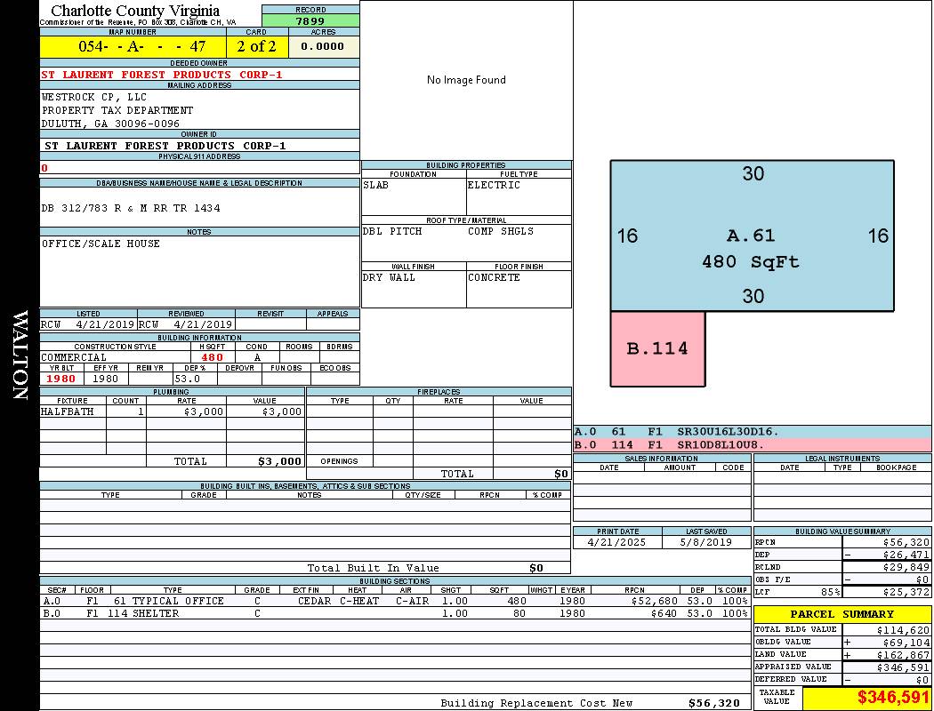This screenshot has width=934, height=711.
Task: Select the TYPICAL OFFICE building section row
Action: point(395,601)
